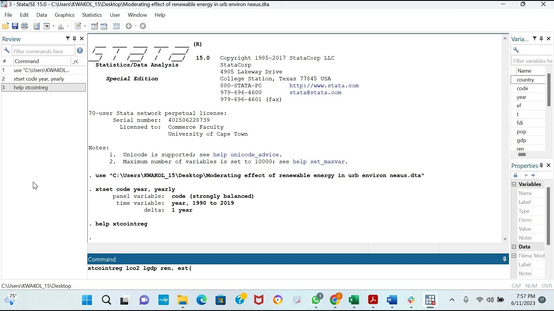Click the Windows Start button

[87, 300]
